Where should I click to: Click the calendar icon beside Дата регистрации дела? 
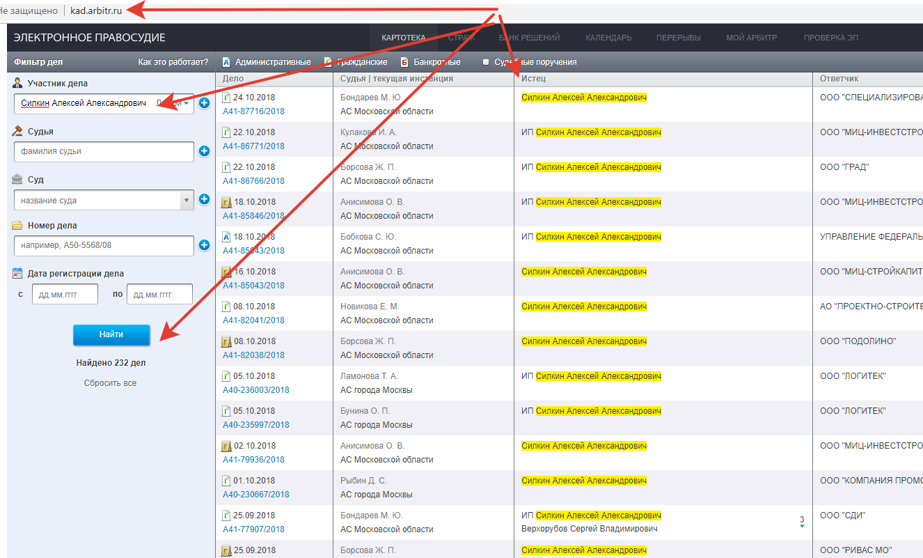pos(18,273)
